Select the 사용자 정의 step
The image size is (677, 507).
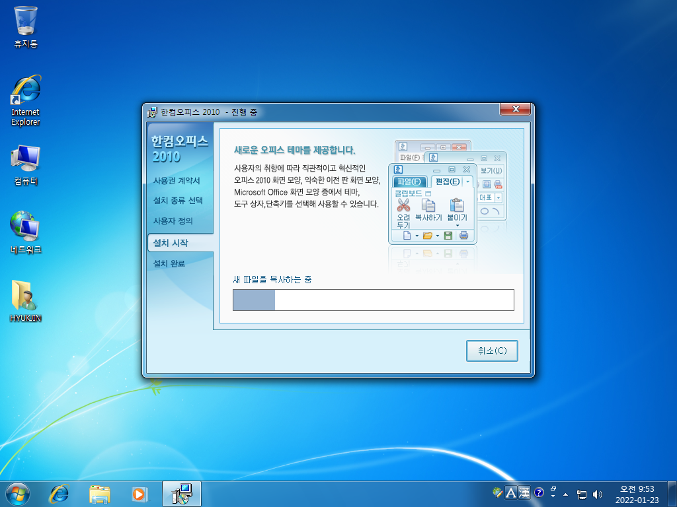pyautogui.click(x=173, y=220)
